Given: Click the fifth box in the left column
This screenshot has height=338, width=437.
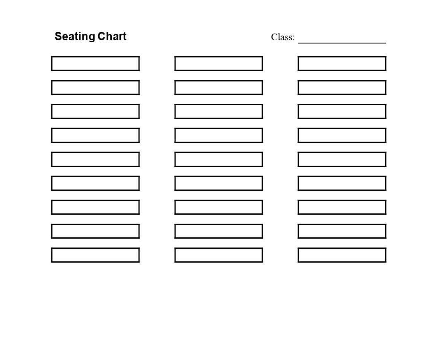Looking at the screenshot, I should click(95, 159).
